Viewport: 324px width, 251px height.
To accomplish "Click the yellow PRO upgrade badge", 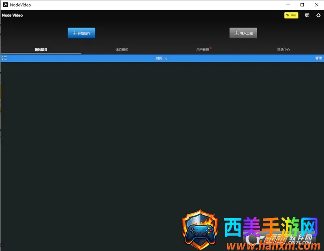I will [291, 15].
